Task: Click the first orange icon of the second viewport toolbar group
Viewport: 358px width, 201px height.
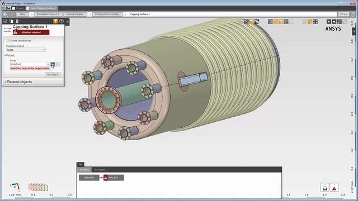Action: click(x=276, y=22)
